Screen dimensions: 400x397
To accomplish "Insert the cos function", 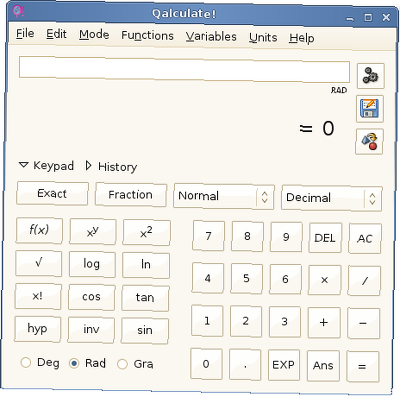I will pyautogui.click(x=91, y=297).
